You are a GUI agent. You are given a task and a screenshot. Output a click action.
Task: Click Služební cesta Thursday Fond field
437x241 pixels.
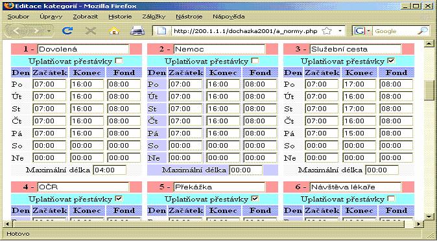click(x=396, y=121)
